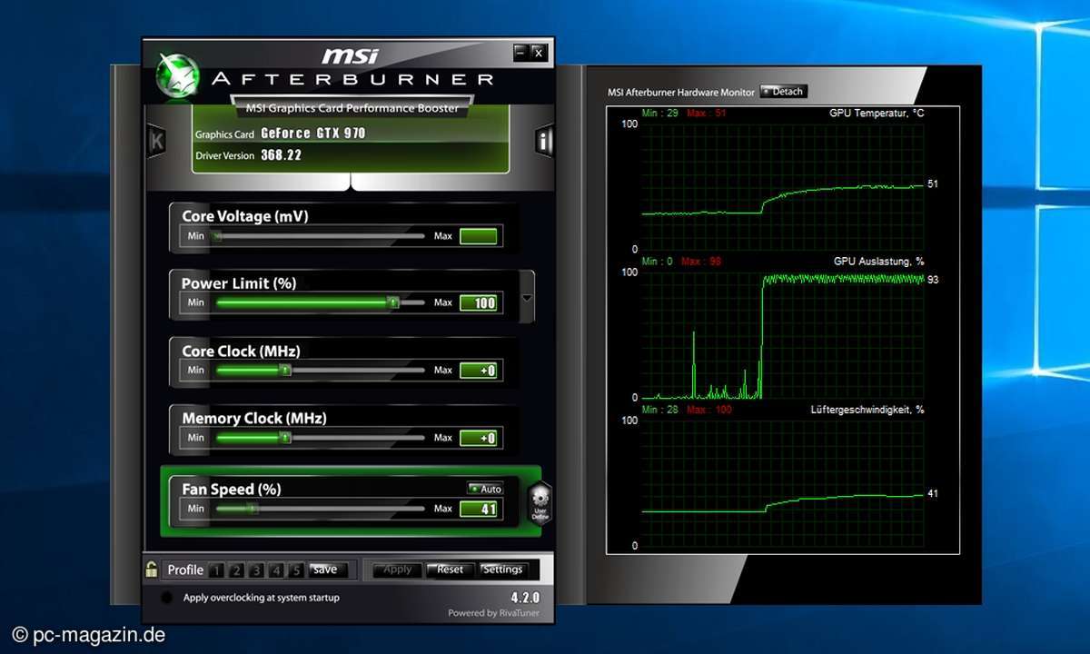Image resolution: width=1090 pixels, height=654 pixels.
Task: Click the Fan Speed slider handle
Action: (x=253, y=509)
